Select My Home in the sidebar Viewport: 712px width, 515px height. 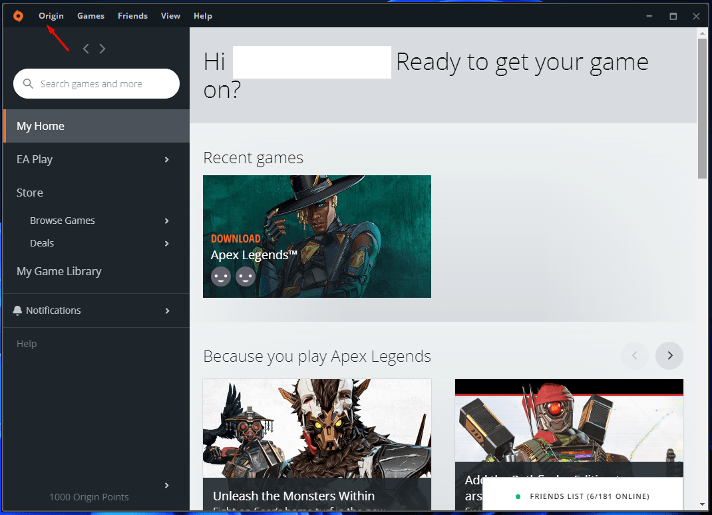click(x=96, y=126)
